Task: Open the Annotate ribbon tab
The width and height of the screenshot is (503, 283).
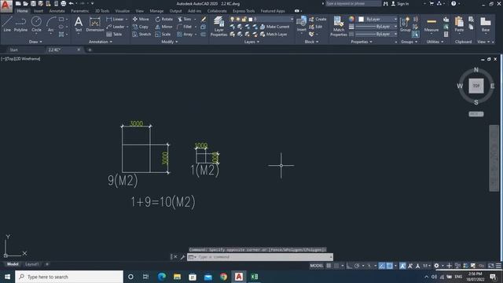Action: click(x=57, y=11)
